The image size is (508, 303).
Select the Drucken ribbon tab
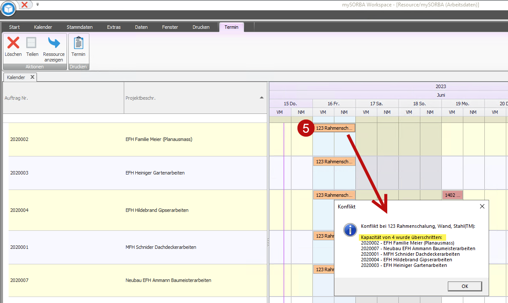coord(201,27)
